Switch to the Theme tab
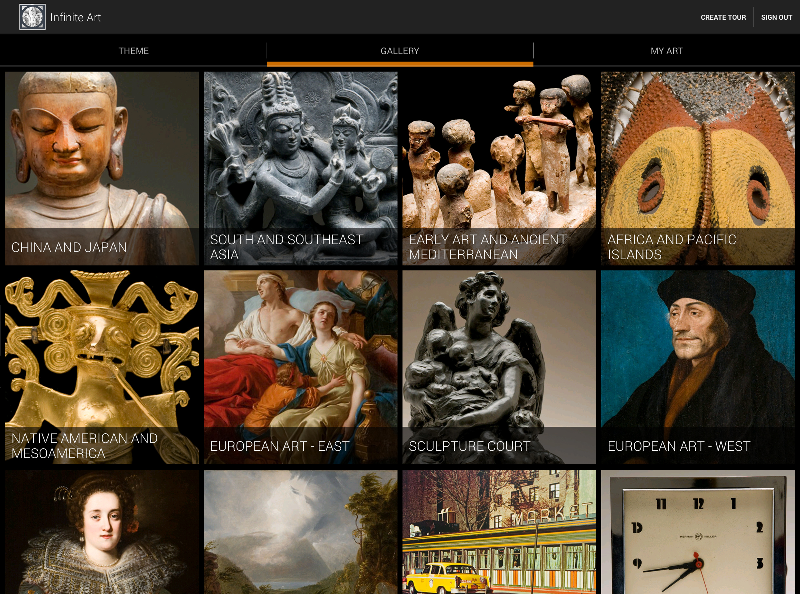 (x=133, y=51)
